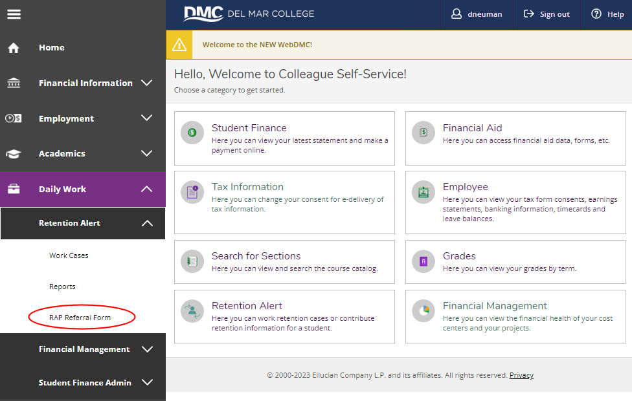This screenshot has width=632, height=401.
Task: Select Financial Information in the sidebar
Action: pos(85,83)
